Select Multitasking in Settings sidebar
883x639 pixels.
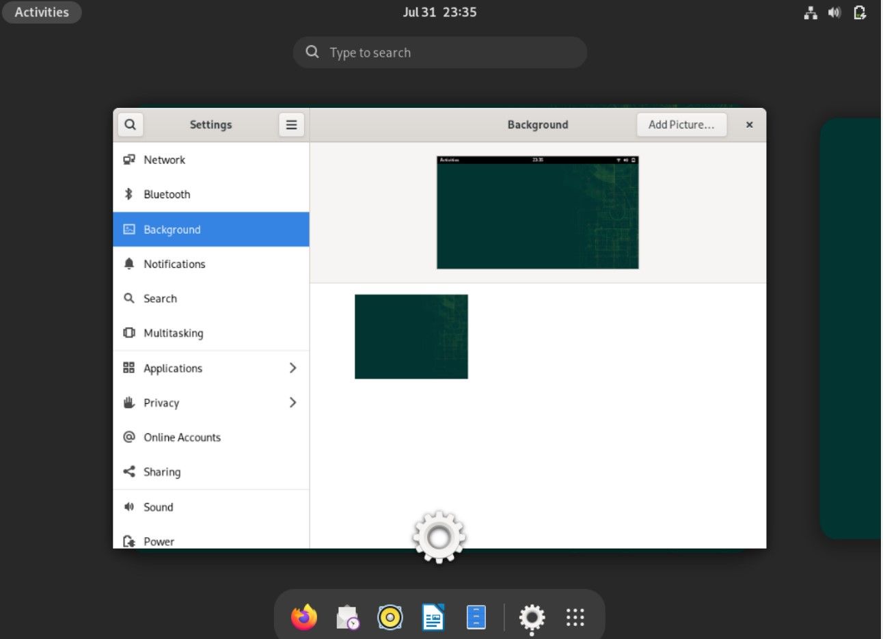coord(211,333)
